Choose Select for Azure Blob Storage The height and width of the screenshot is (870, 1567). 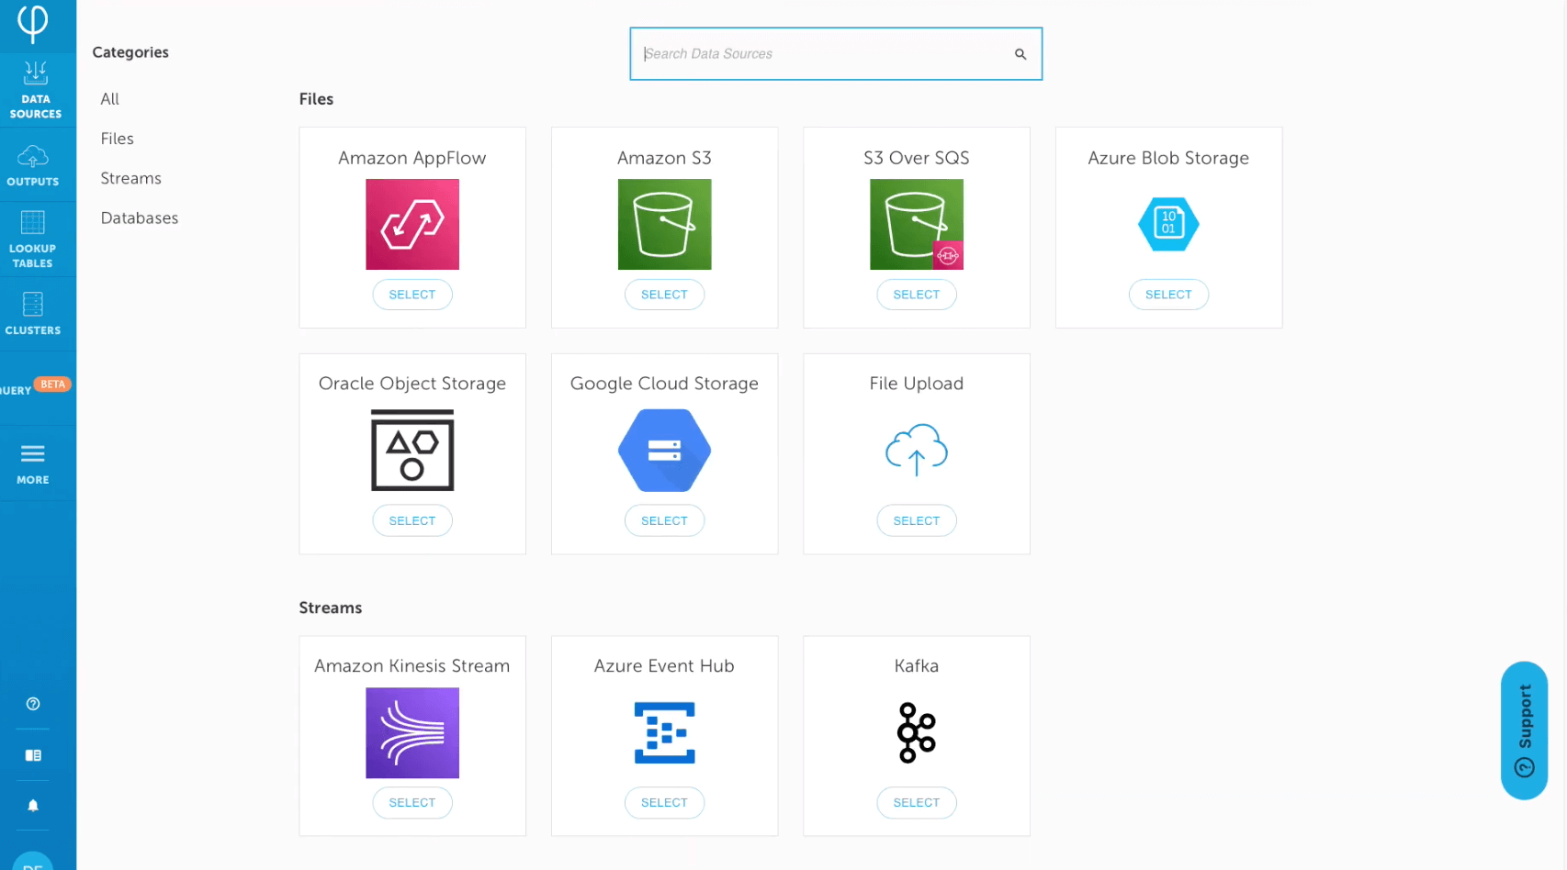coord(1167,295)
